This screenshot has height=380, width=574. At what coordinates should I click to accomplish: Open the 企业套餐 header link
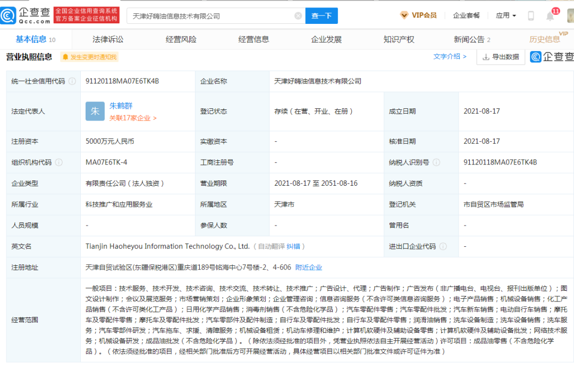click(466, 15)
